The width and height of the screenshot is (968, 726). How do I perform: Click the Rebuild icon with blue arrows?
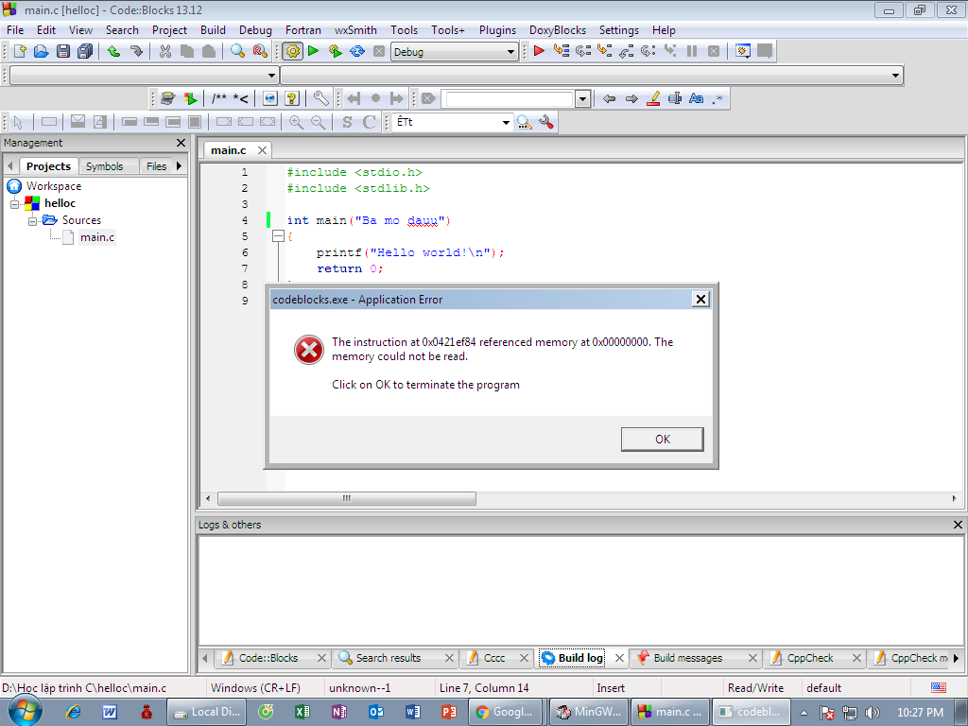[357, 52]
